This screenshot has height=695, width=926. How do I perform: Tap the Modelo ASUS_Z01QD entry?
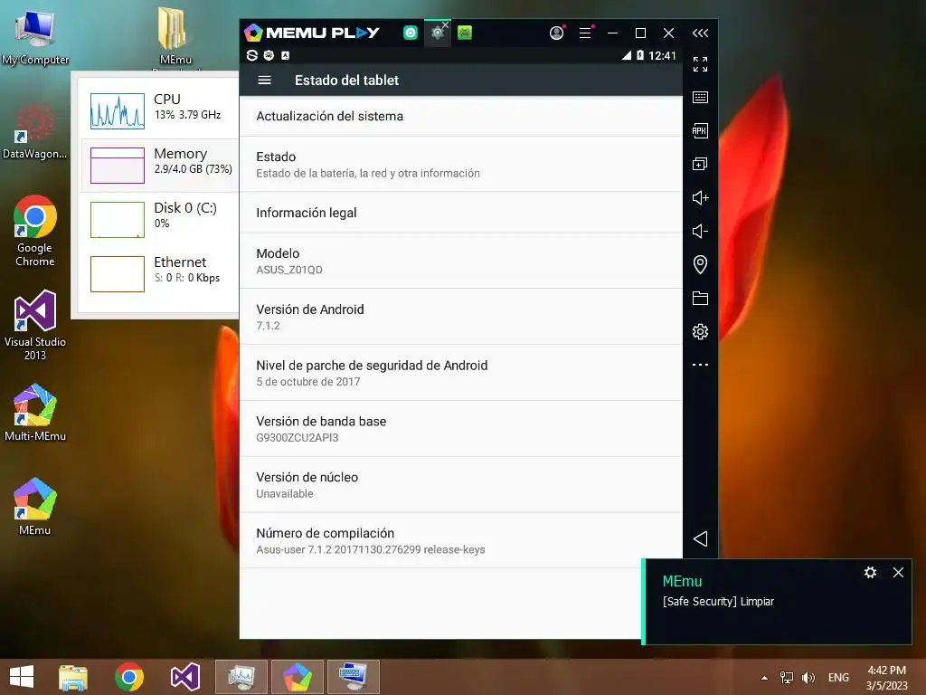460,261
